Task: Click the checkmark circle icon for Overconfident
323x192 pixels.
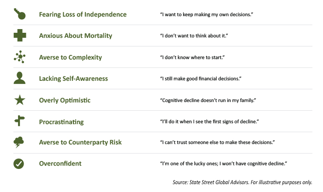Action: 19,164
